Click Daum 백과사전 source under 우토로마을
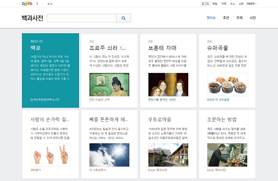This screenshot has height=181, width=278. pos(158,170)
